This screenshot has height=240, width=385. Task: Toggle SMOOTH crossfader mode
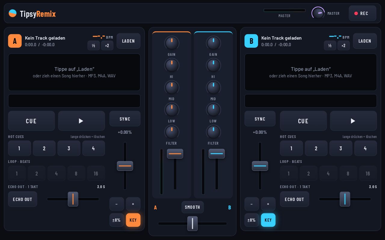point(192,207)
